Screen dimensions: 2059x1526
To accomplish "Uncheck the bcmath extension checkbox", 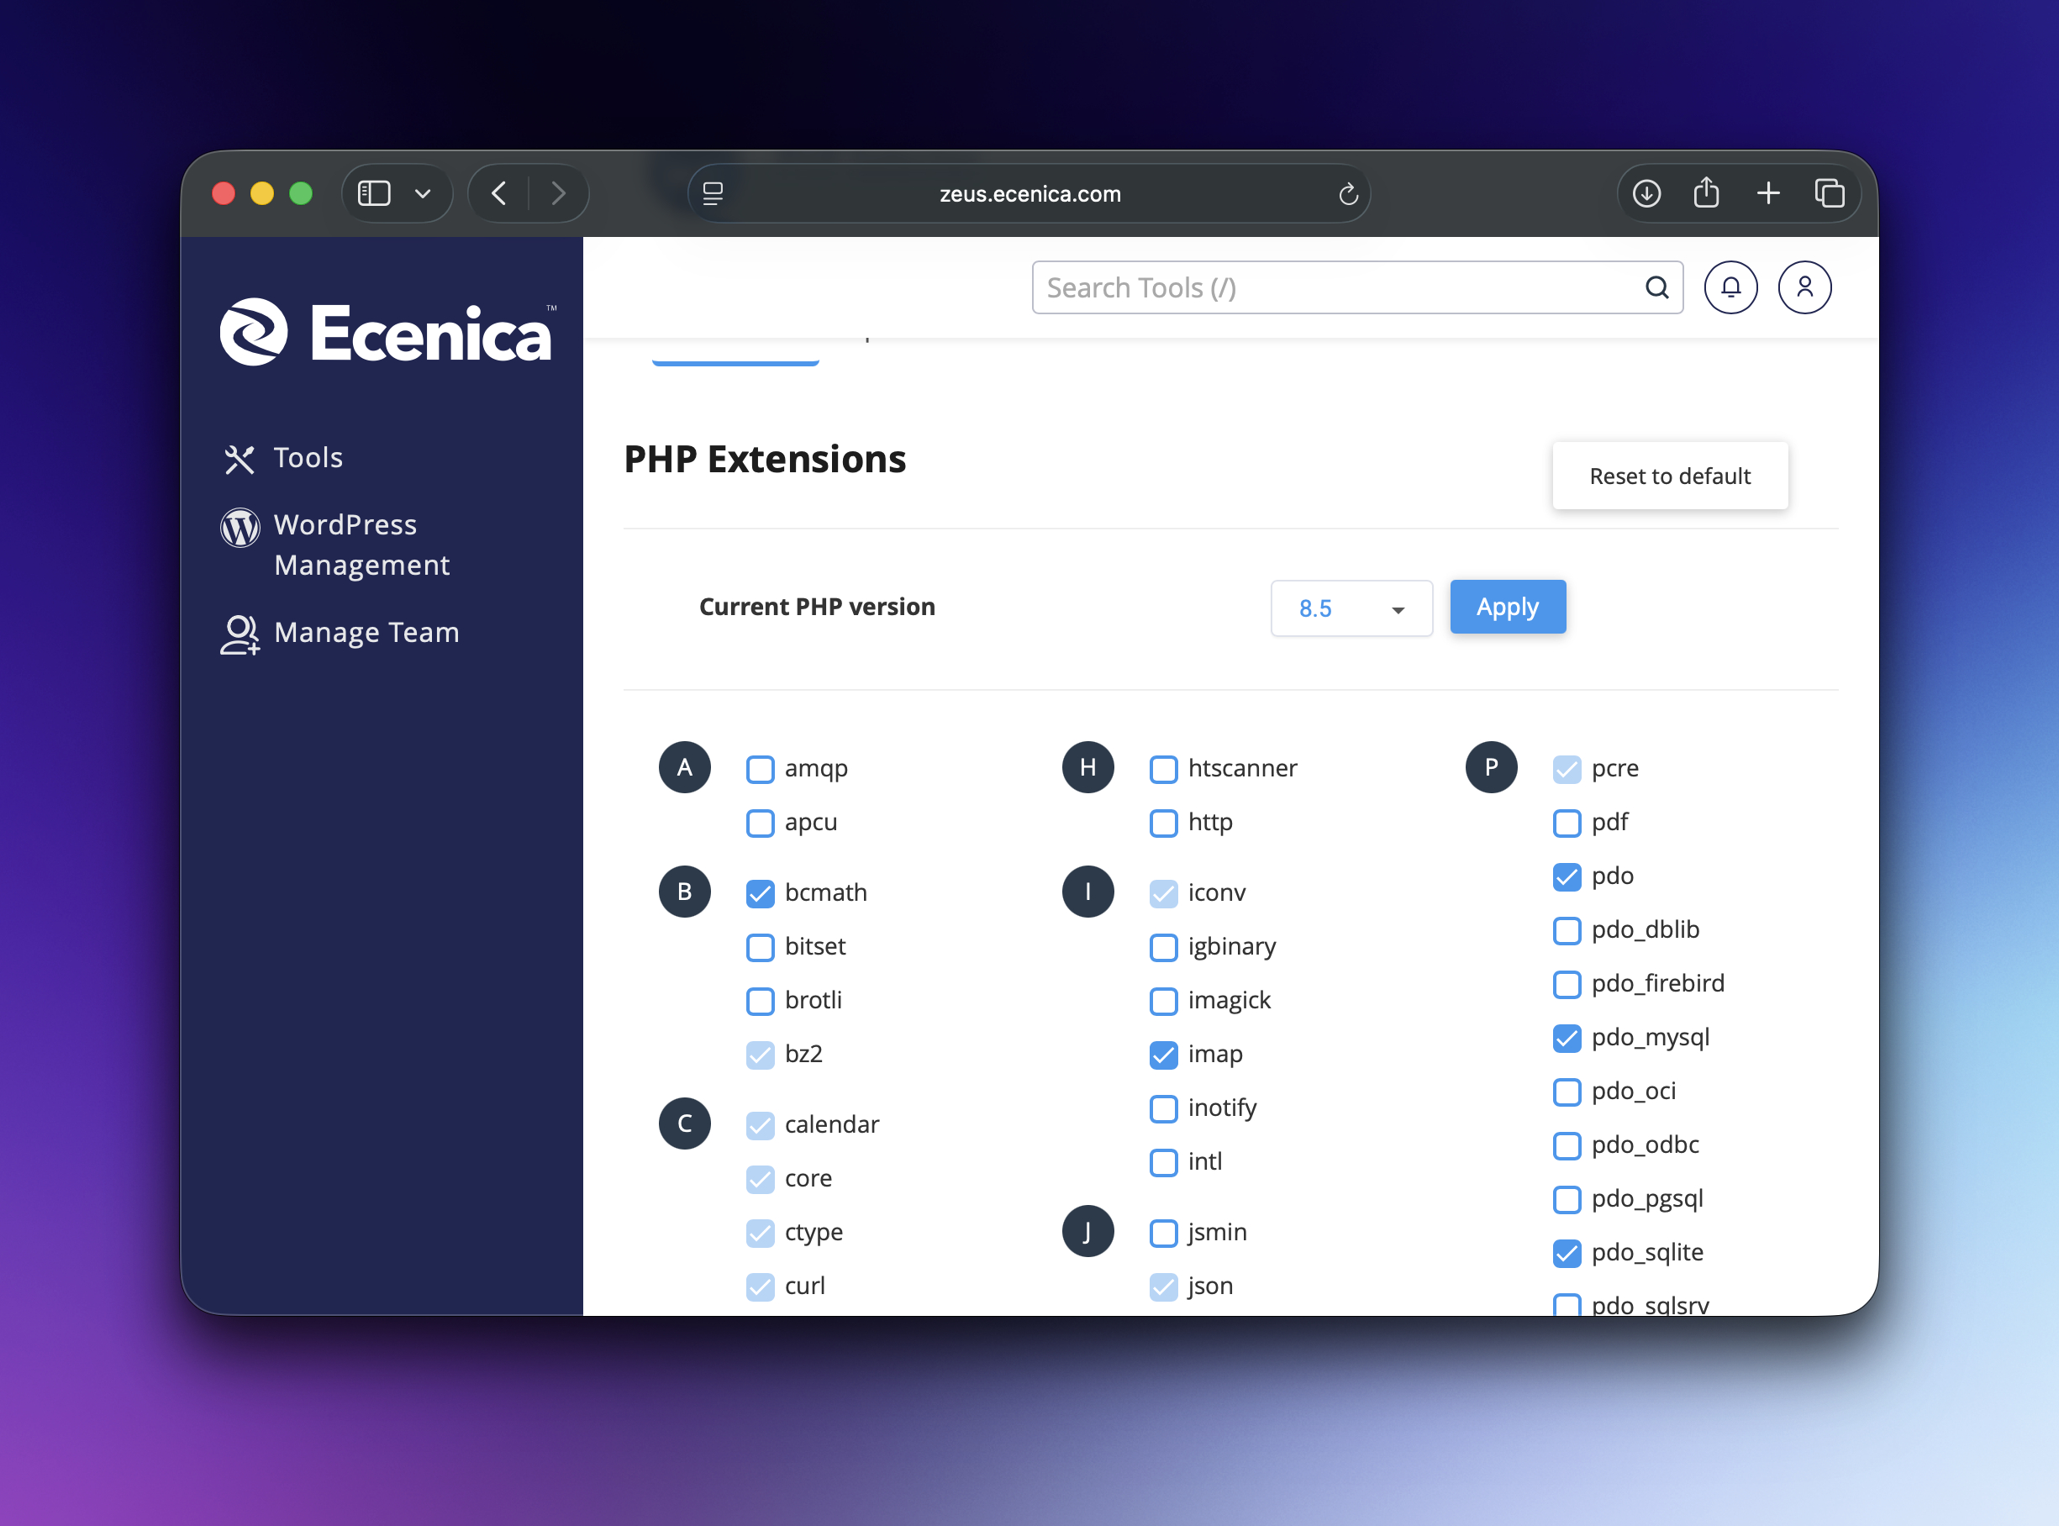I will click(x=761, y=893).
